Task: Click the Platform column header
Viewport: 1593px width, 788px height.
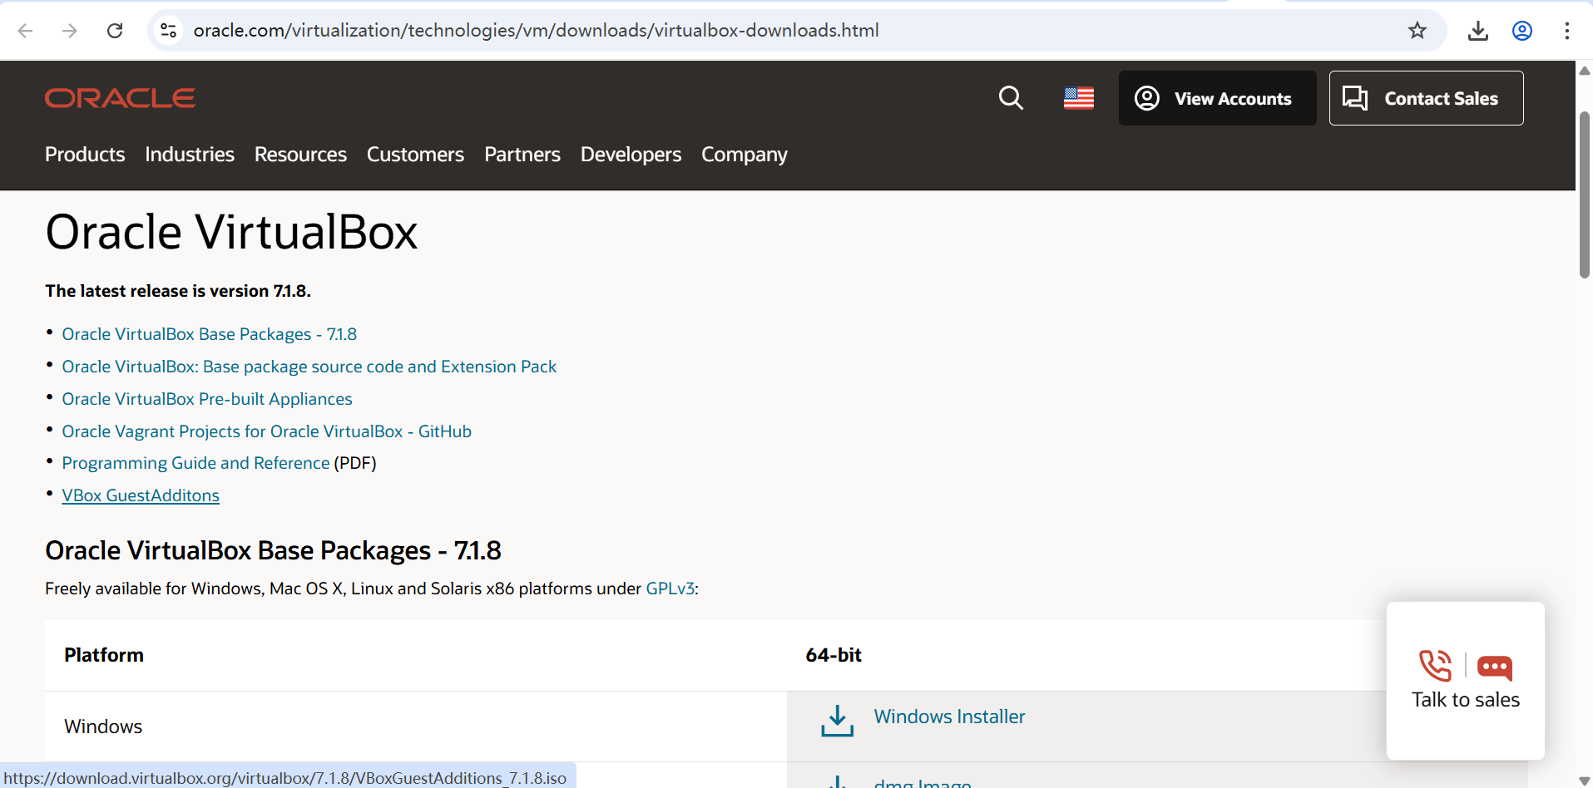Action: (x=104, y=655)
